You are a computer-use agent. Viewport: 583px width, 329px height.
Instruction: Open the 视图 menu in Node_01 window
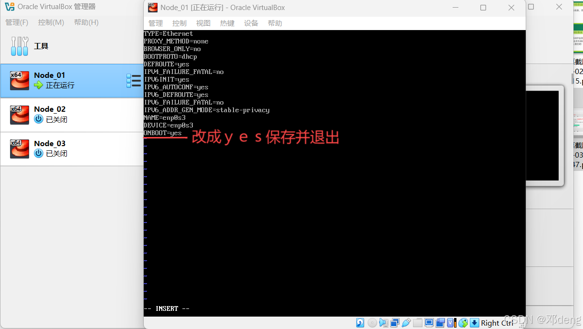(203, 23)
